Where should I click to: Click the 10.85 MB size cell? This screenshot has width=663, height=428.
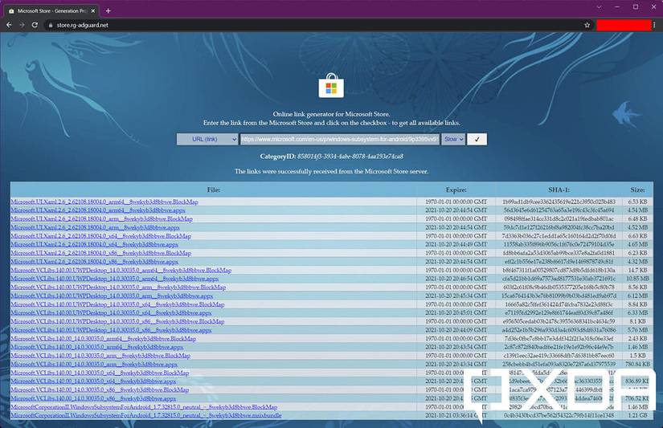tap(637, 279)
